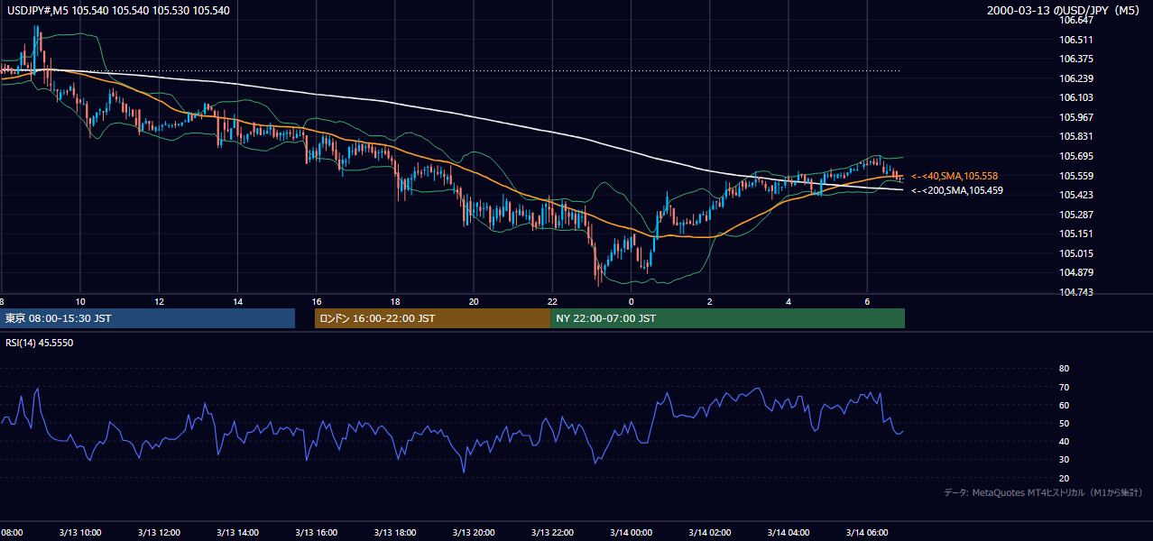This screenshot has width=1153, height=541.
Task: Click price axis label 105.695
Action: [1076, 156]
